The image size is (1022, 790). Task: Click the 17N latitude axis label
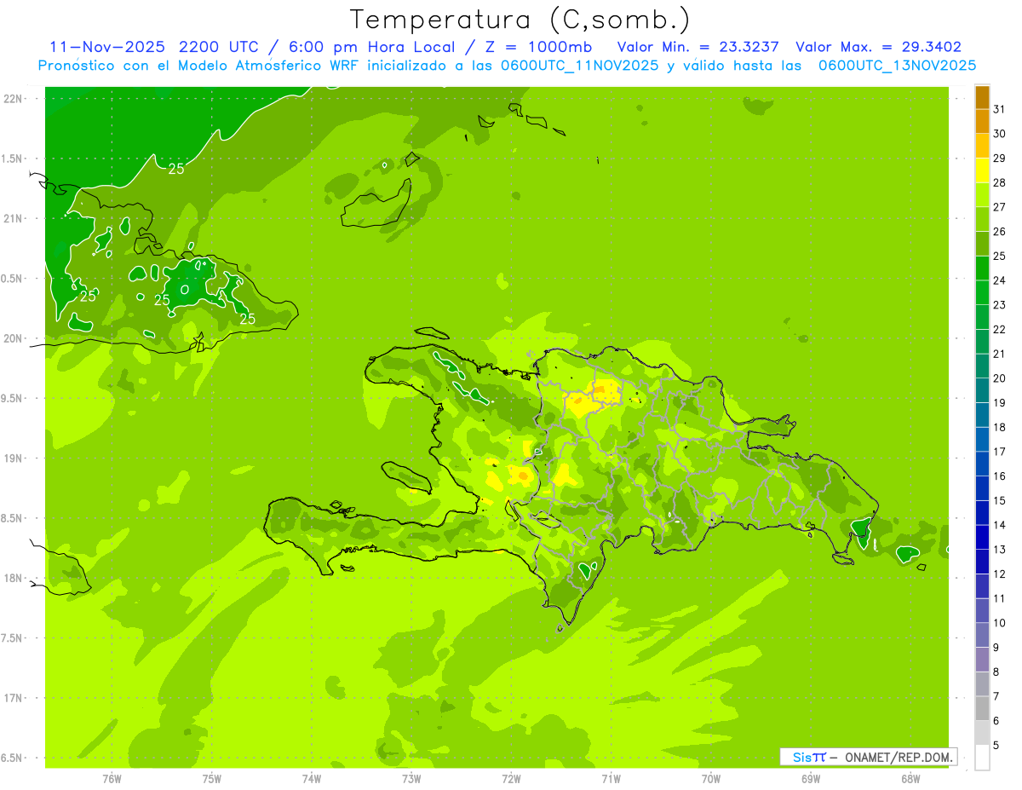click(x=14, y=698)
